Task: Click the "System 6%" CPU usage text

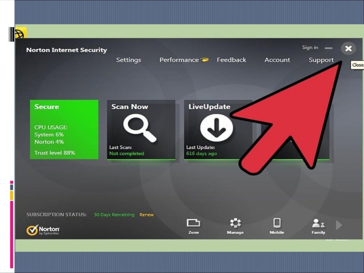Action: [49, 135]
